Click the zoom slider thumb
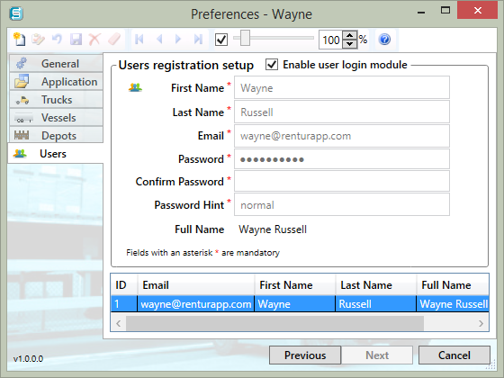This screenshot has width=504, height=378. 245,38
